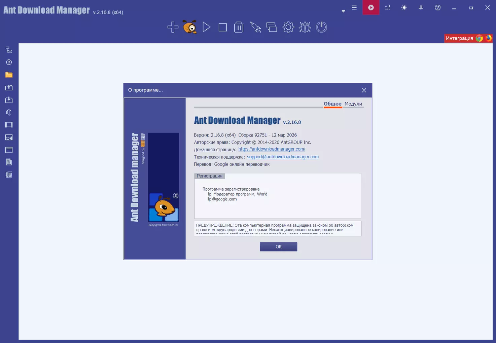The width and height of the screenshot is (496, 343).
Task: Click 'Перевод: Google онлайн переводчик' text
Action: click(232, 164)
